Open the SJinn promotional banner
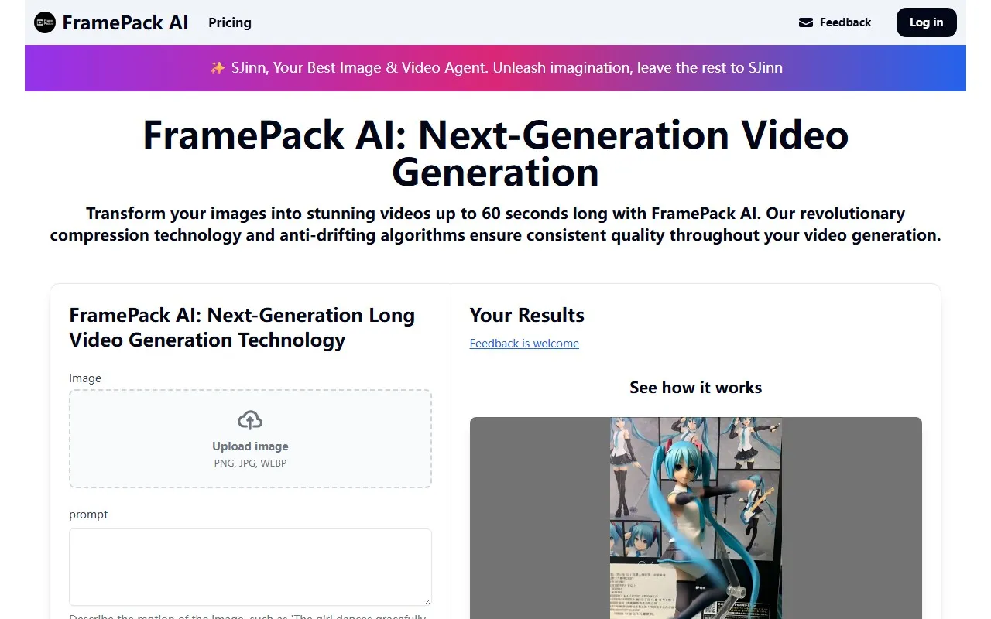Screen dimensions: 991x619 coord(495,68)
